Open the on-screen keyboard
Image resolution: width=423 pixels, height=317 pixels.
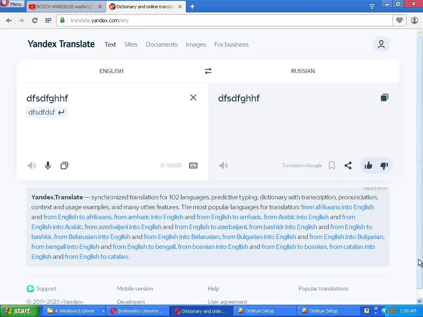click(x=193, y=166)
